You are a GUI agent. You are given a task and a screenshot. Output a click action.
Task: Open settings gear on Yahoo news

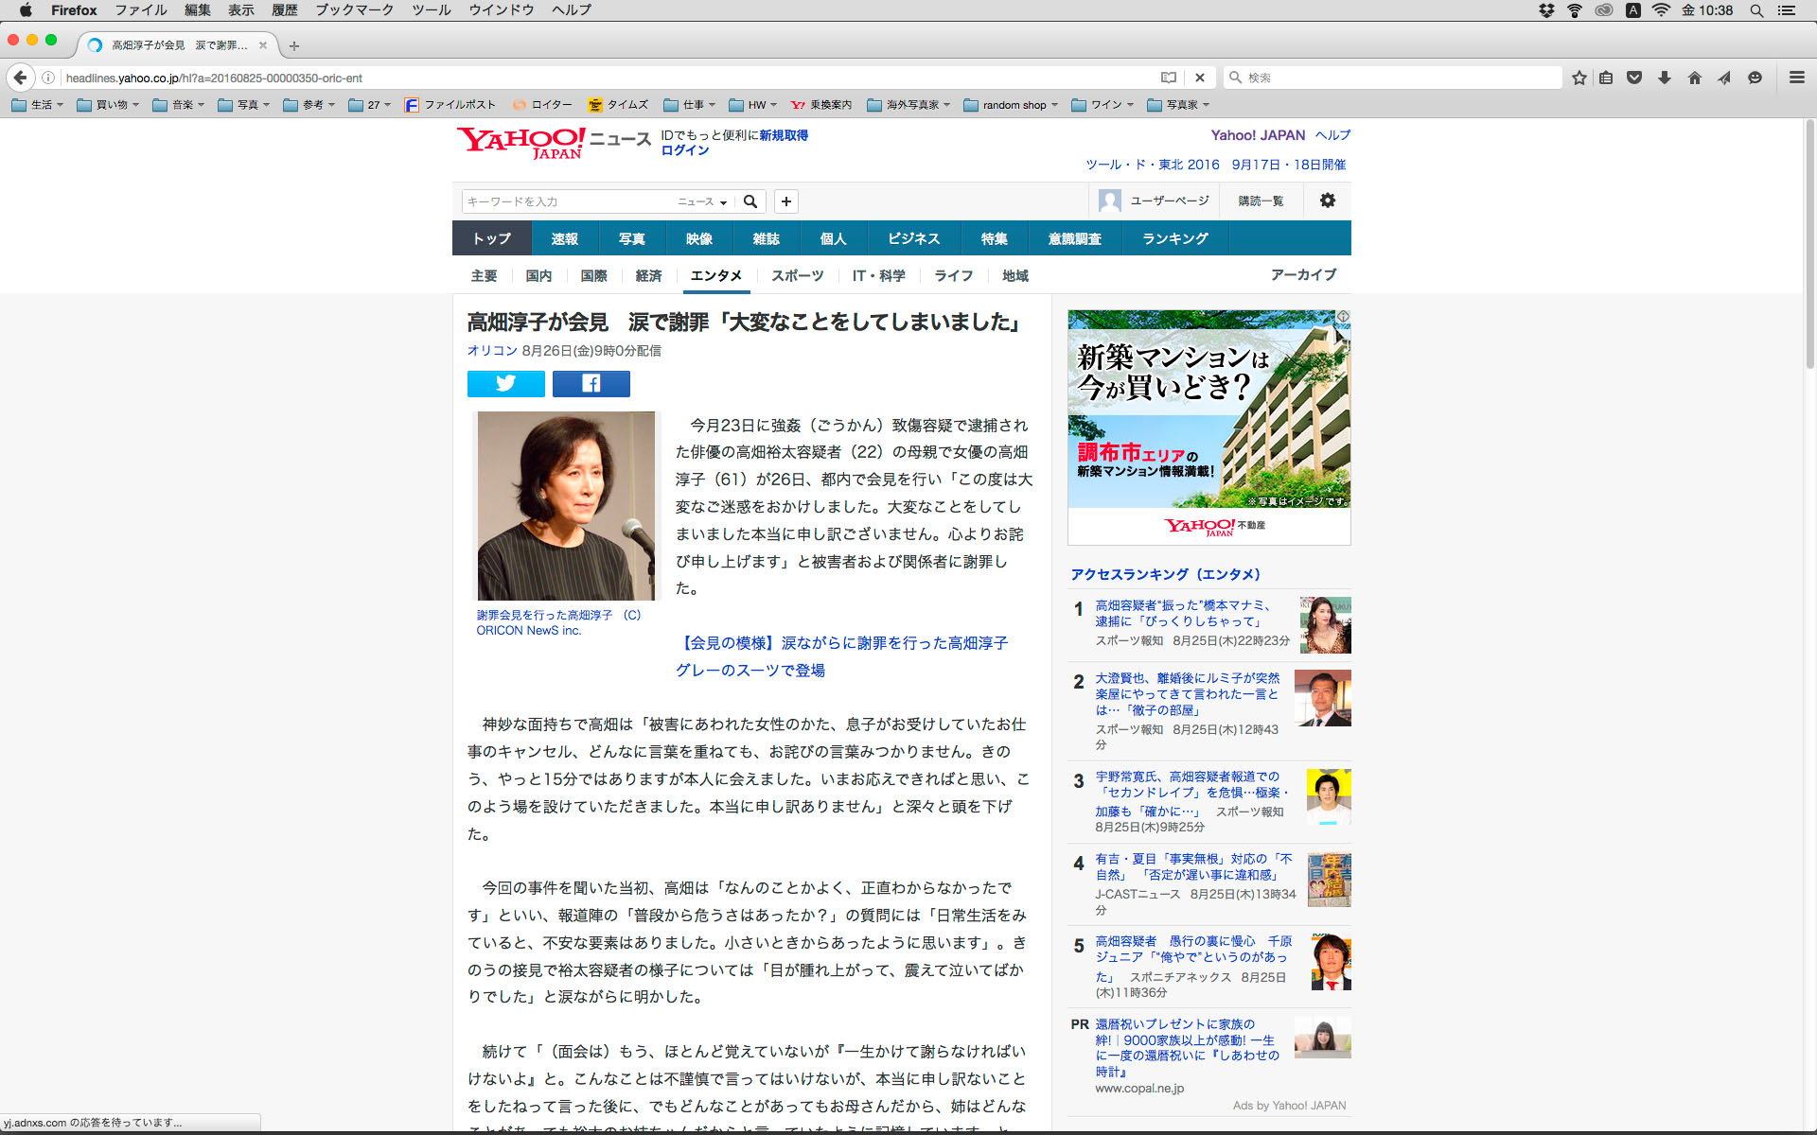pos(1327,201)
